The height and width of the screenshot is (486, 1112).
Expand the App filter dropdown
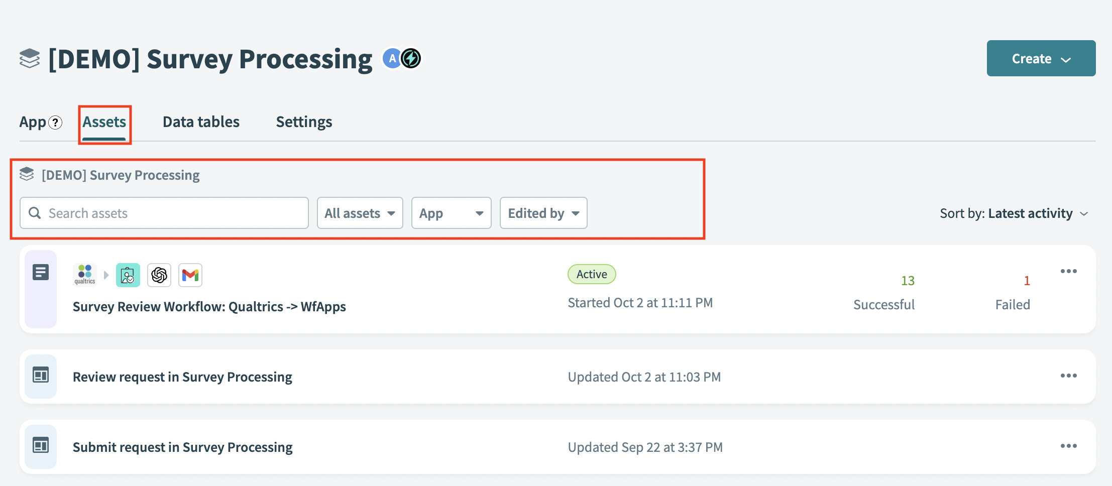point(451,213)
